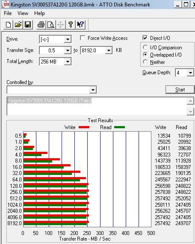Click the 64.0 transfer size row label
This screenshot has width=195, height=244.
coord(17,179)
